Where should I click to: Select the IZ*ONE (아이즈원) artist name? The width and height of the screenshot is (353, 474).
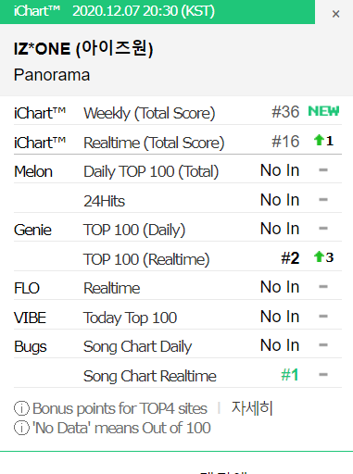pos(83,49)
